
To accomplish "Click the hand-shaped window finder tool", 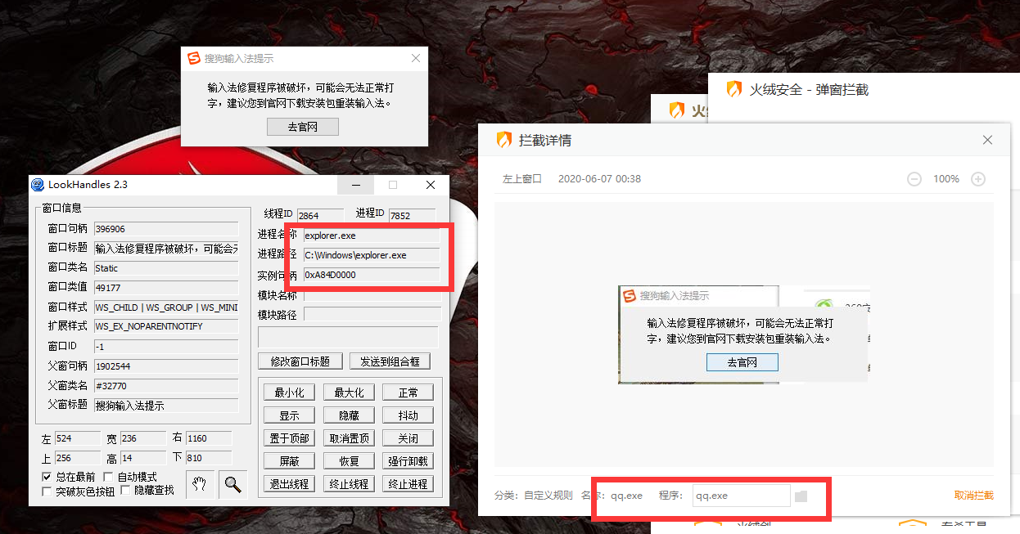I will click(x=201, y=484).
